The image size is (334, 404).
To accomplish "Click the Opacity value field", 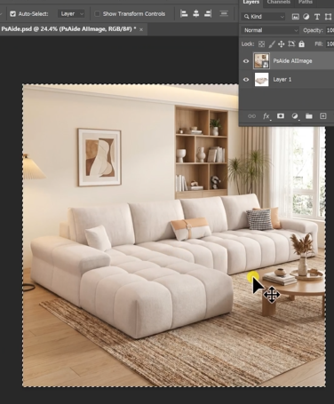I will pos(330,30).
